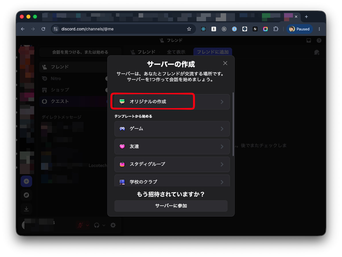
Task: Choose the スタディグループ template
Action: coord(172,164)
